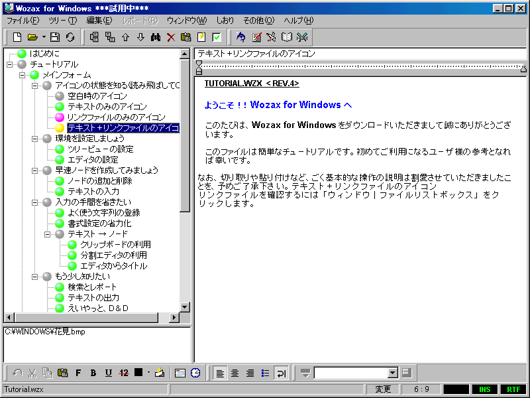The width and height of the screenshot is (530, 398).
Task: Open the ヘルプ(H) menu
Action: click(x=299, y=21)
